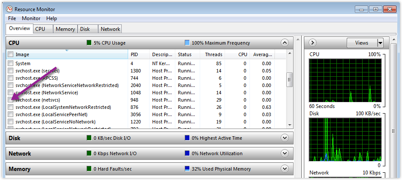The width and height of the screenshot is (402, 180).
Task: Click the green Network I/O indicator icon
Action: pyautogui.click(x=89, y=153)
